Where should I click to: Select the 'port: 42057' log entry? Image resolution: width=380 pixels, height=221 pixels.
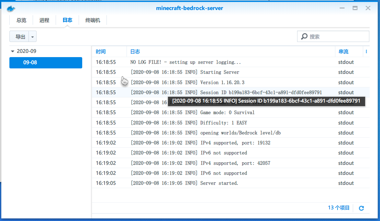[x=231, y=163]
